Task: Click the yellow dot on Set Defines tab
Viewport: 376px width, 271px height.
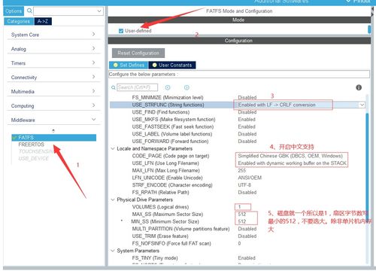Action: pyautogui.click(x=116, y=65)
